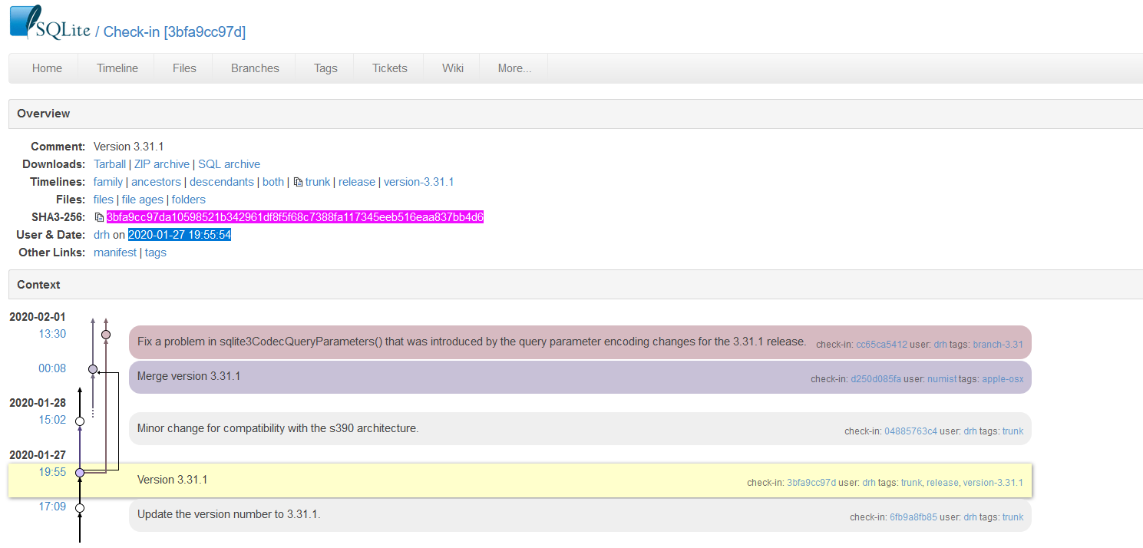Click the 15:02 timestamp link
This screenshot has height=548, width=1143.
pyautogui.click(x=53, y=420)
